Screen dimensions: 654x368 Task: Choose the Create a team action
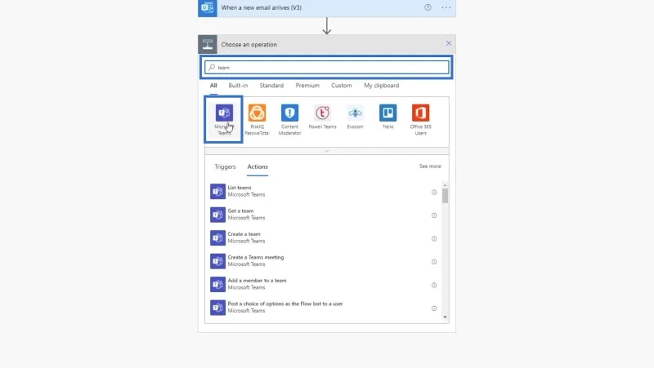click(324, 238)
